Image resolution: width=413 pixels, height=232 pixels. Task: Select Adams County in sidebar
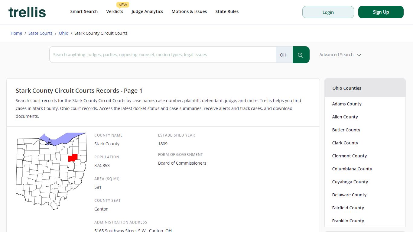[347, 104]
